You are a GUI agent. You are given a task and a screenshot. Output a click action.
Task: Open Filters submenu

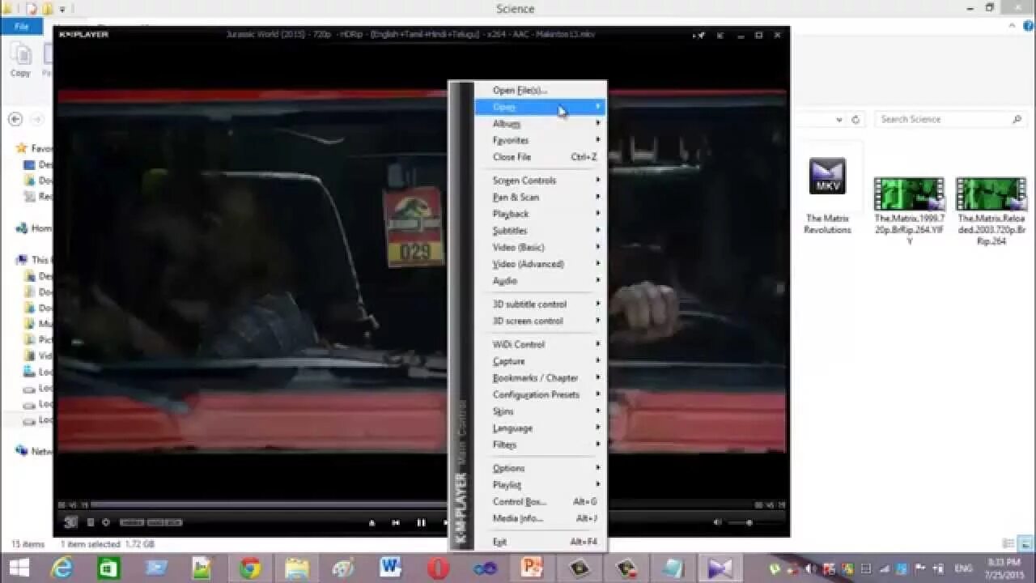point(540,445)
